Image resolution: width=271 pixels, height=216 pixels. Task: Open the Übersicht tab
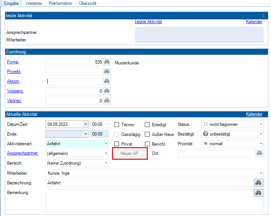click(87, 3)
